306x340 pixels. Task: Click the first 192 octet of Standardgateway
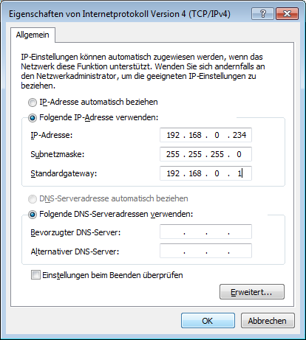173,173
